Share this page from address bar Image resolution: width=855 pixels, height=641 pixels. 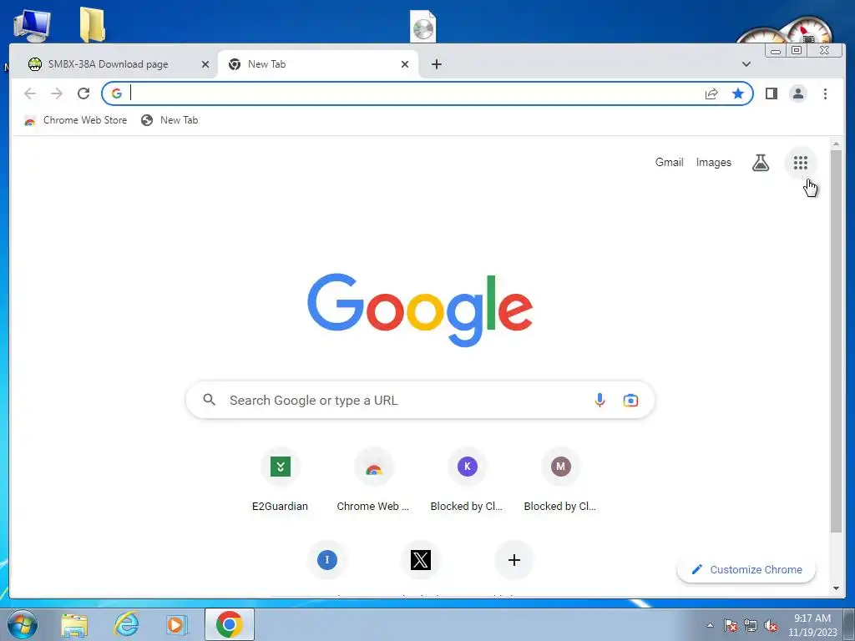point(711,93)
